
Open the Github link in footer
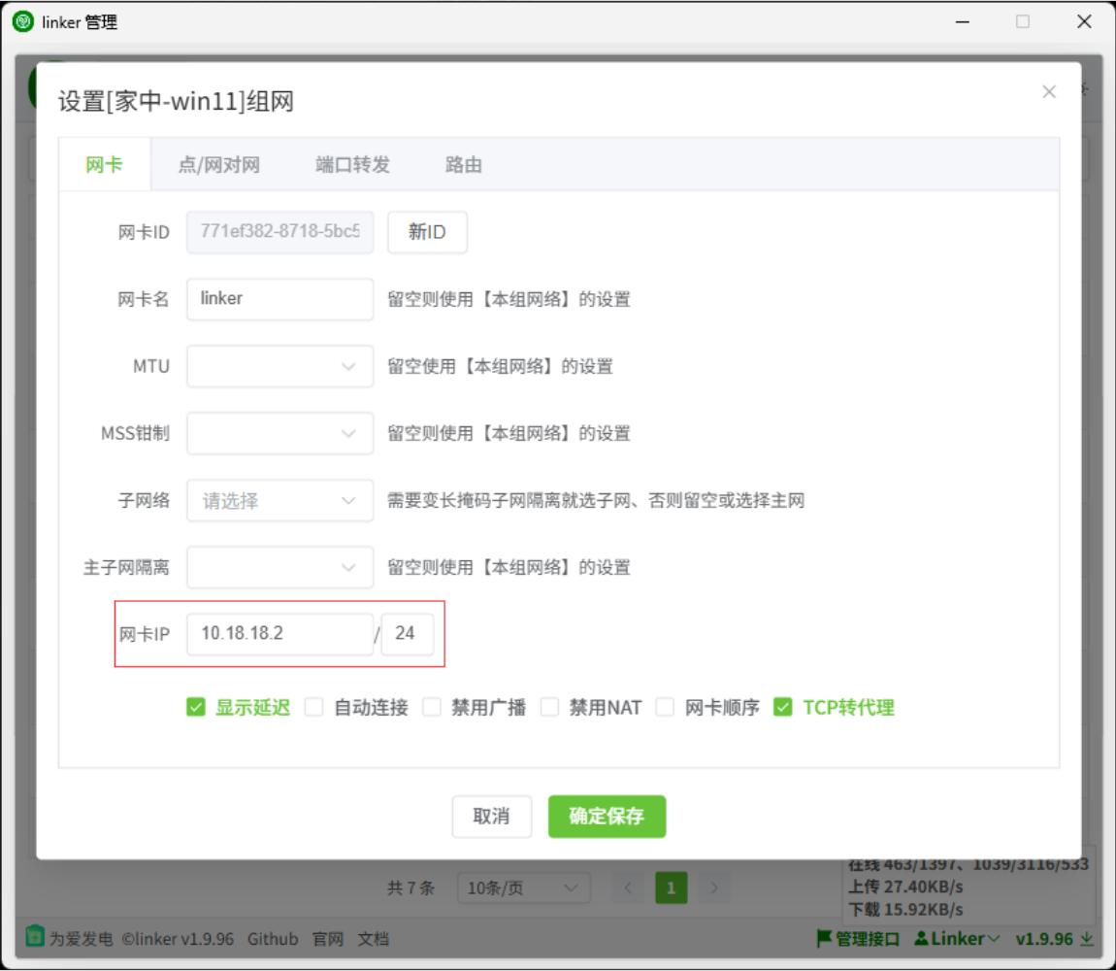pos(273,939)
